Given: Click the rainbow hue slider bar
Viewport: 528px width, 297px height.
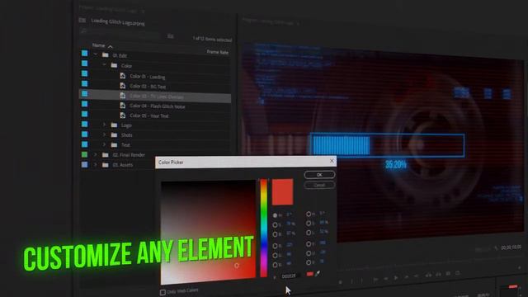Looking at the screenshot, I should pyautogui.click(x=264, y=229).
